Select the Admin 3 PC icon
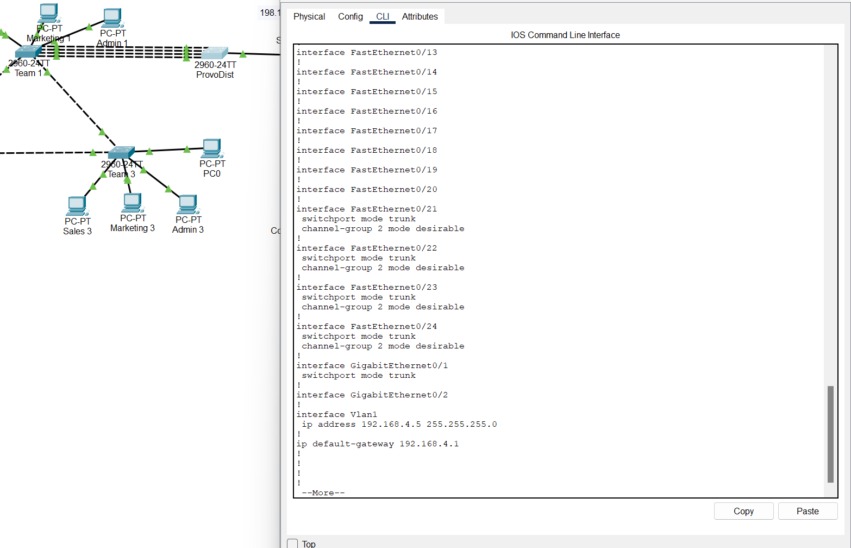The width and height of the screenshot is (851, 548). [188, 204]
